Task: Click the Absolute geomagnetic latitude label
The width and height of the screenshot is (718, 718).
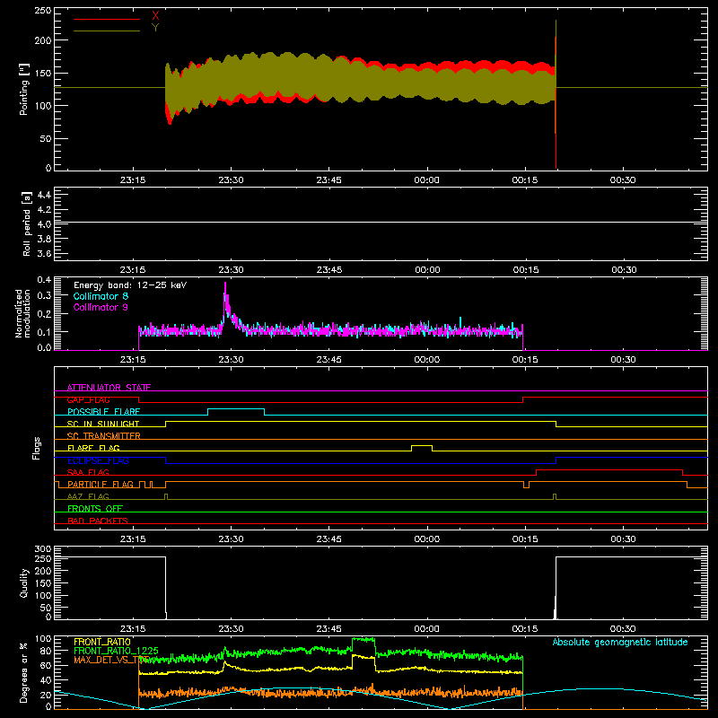Action: pyautogui.click(x=620, y=642)
